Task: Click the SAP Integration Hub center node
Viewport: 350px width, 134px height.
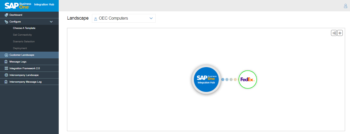Action: [x=206, y=80]
